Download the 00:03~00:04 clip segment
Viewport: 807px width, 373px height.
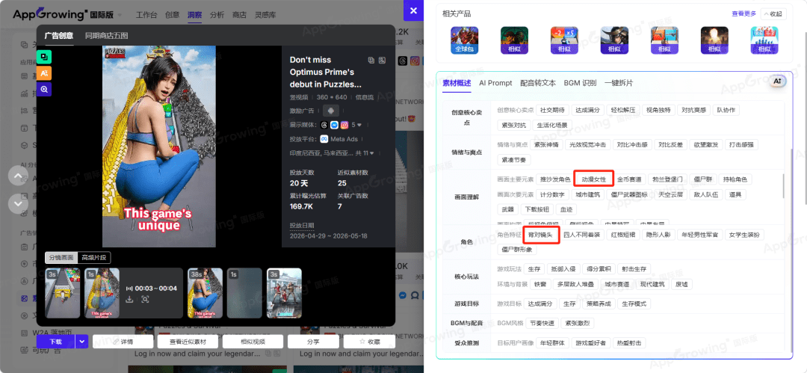pyautogui.click(x=130, y=299)
